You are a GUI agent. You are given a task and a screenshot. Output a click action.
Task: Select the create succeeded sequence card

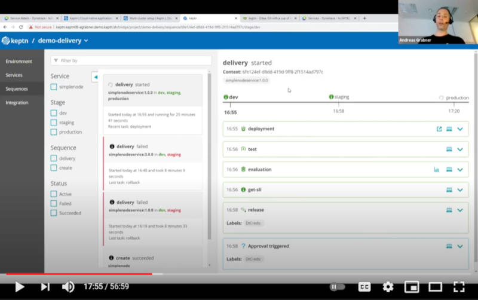pos(153,261)
